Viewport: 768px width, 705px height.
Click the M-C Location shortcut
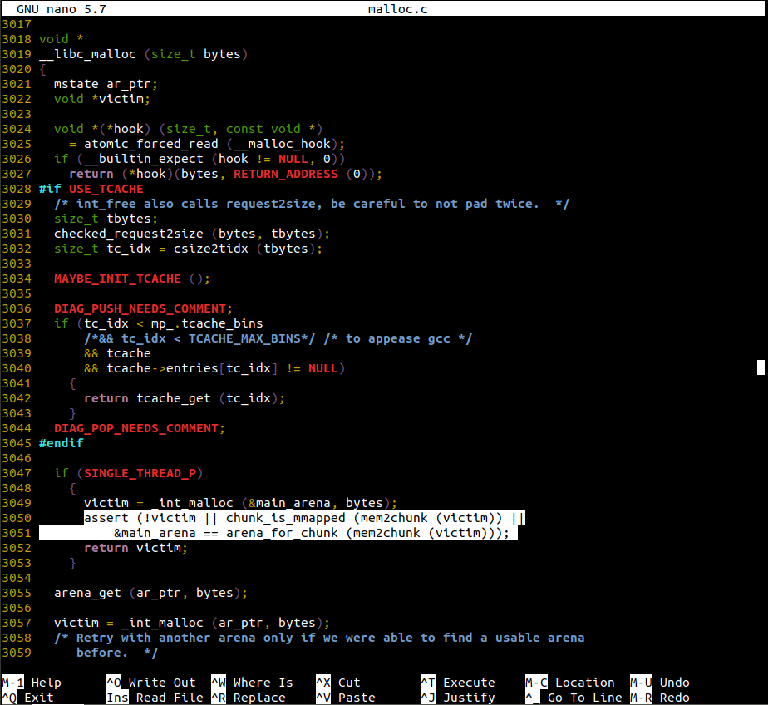[x=570, y=683]
